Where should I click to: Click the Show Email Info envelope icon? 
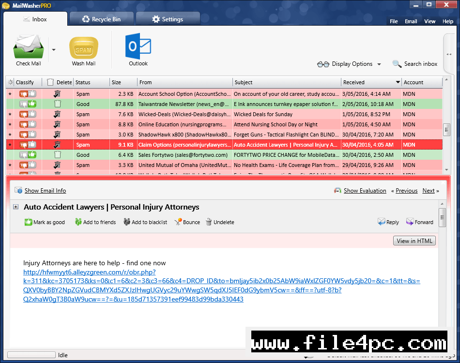coord(18,190)
